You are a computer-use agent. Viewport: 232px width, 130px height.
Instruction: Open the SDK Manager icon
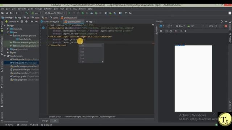click(x=115, y=13)
